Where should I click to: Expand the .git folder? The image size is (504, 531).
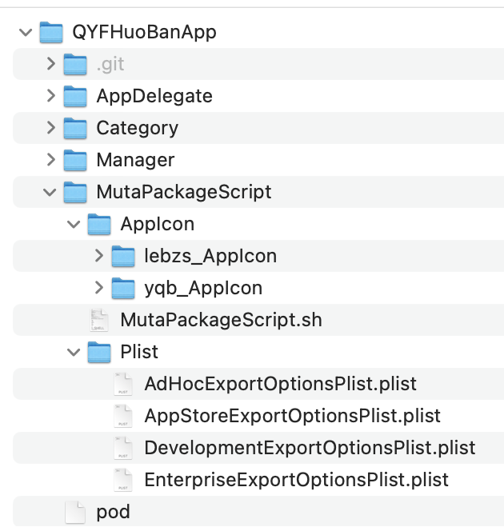[x=51, y=64]
